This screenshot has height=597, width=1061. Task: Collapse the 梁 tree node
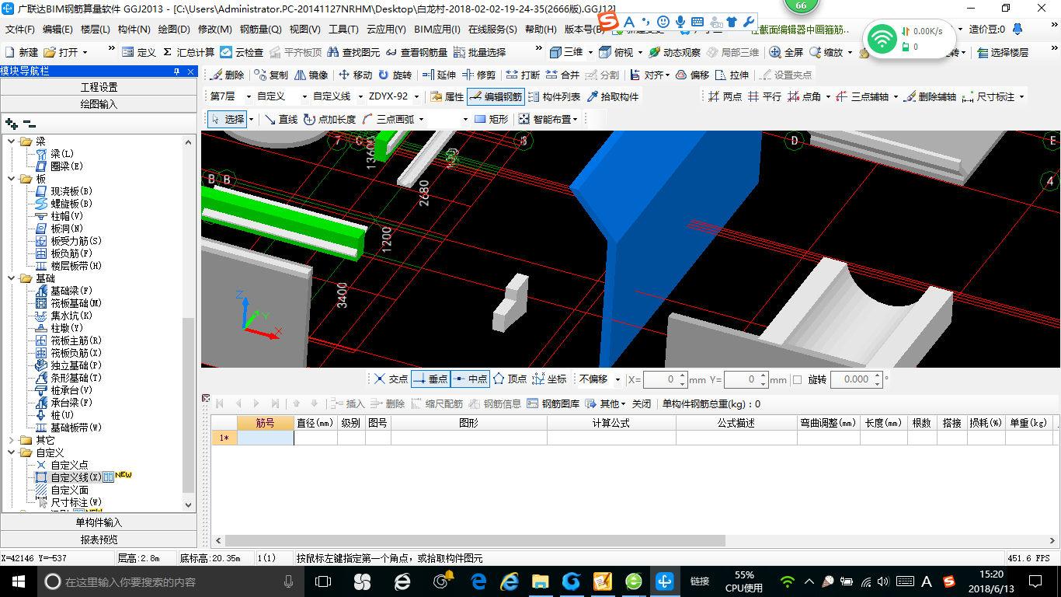11,141
